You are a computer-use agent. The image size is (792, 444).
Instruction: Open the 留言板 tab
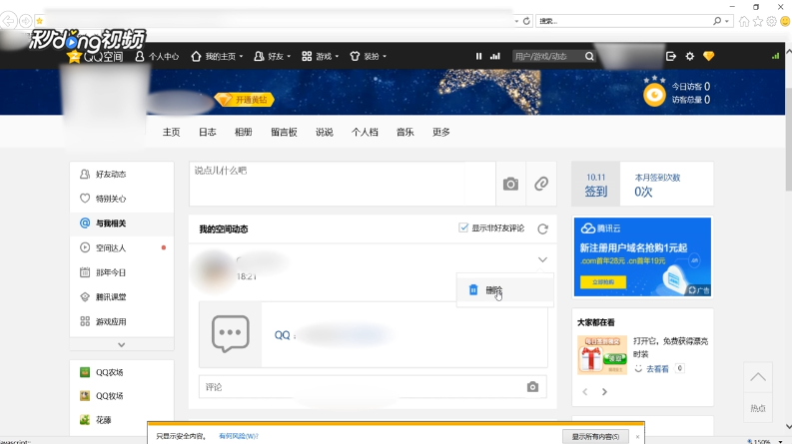[284, 132]
